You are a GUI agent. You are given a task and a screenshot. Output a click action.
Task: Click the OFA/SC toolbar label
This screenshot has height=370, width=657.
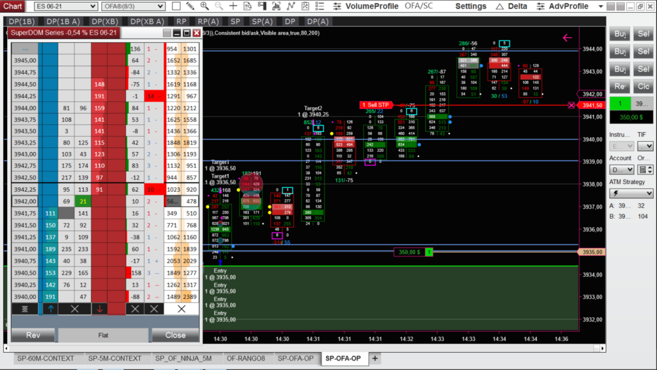418,6
